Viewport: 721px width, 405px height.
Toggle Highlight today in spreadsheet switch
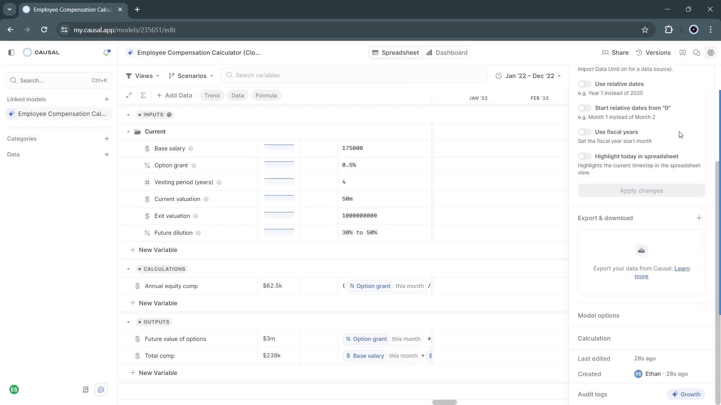tap(584, 156)
